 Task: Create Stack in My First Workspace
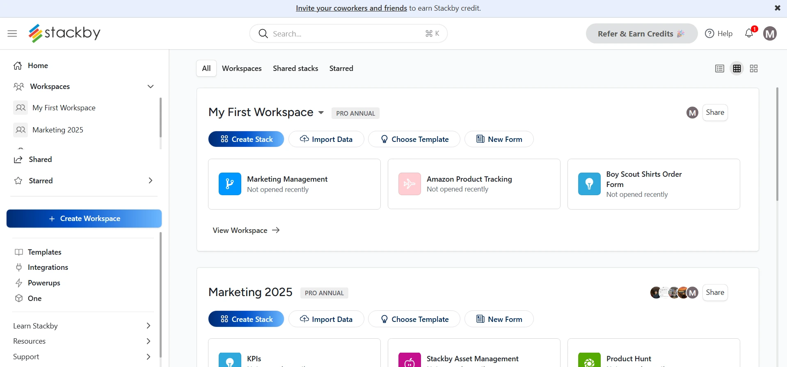[x=246, y=139]
